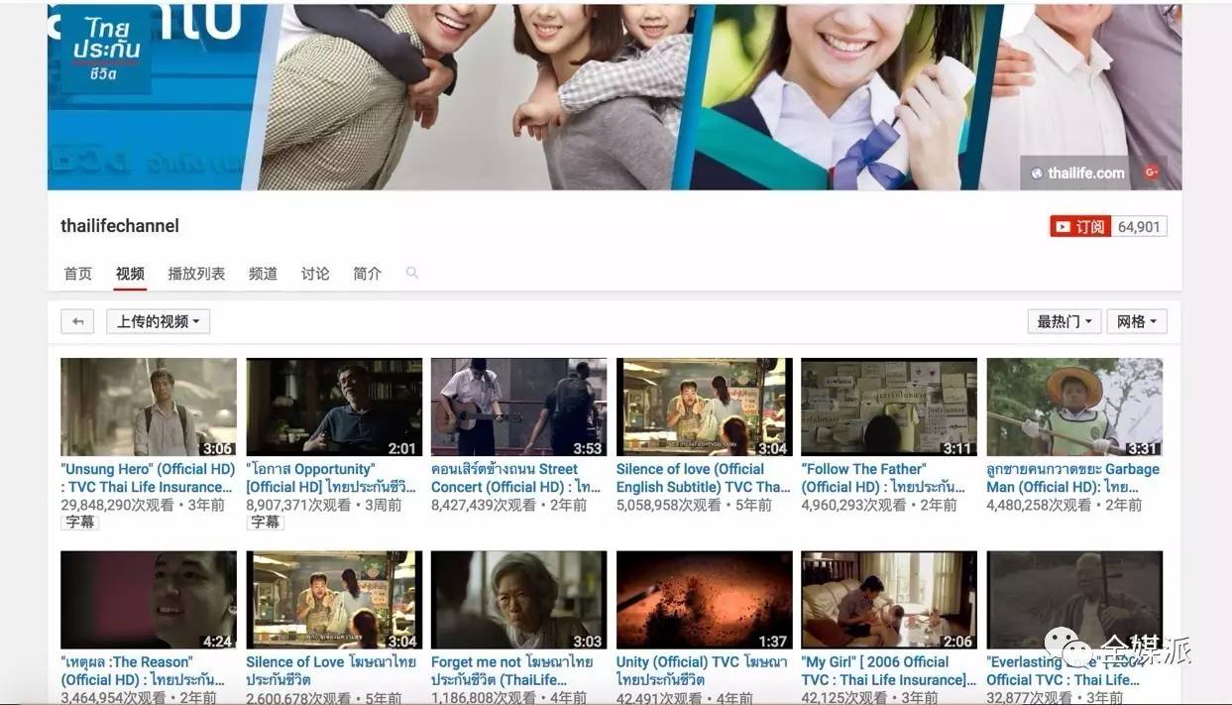This screenshot has width=1232, height=705.
Task: Click the thailifechannel channel name
Action: 120,226
